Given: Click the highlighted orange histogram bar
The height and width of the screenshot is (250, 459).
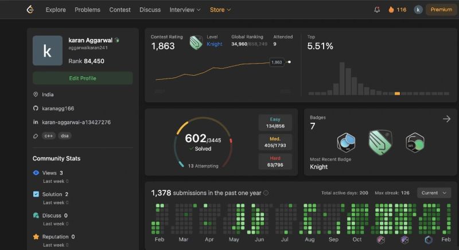Looking at the screenshot, I should [x=397, y=93].
